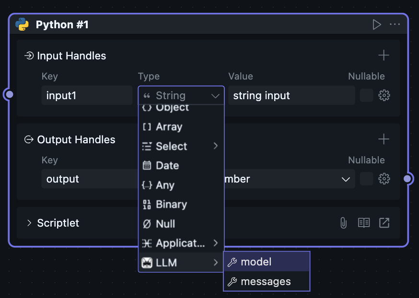Open the node's more options menu
419x298 pixels.
point(395,24)
